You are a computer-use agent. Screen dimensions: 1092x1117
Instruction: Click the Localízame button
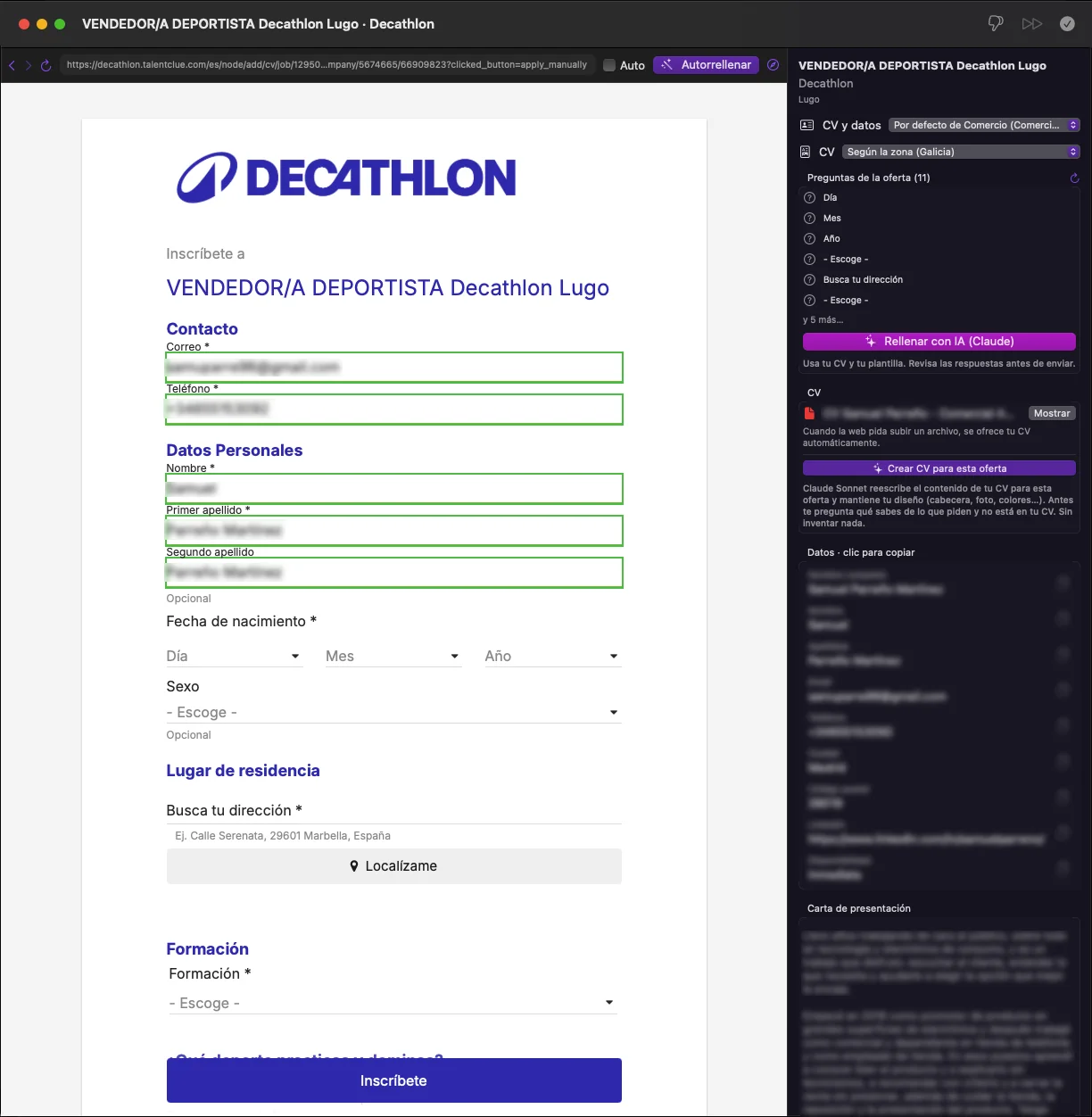click(393, 866)
